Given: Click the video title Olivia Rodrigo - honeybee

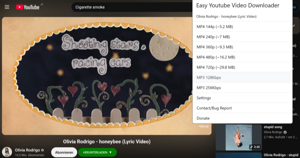Looking at the screenshot, I should point(107,142).
